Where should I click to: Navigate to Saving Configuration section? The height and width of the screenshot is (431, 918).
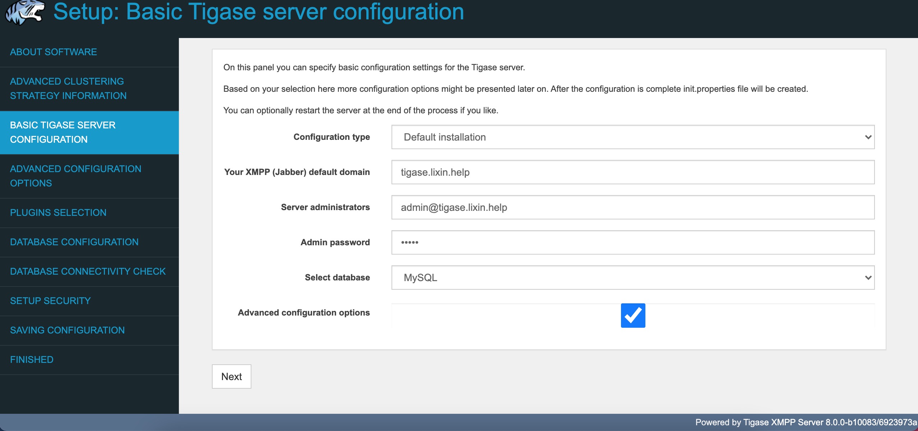click(x=67, y=330)
